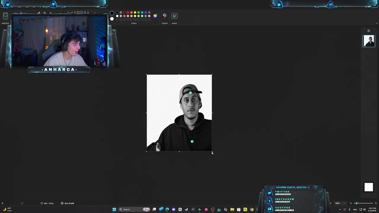Open Task View from the taskbar
The image size is (379, 213).
tap(154, 209)
